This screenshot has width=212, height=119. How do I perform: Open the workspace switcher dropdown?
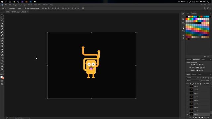[x=208, y=8]
